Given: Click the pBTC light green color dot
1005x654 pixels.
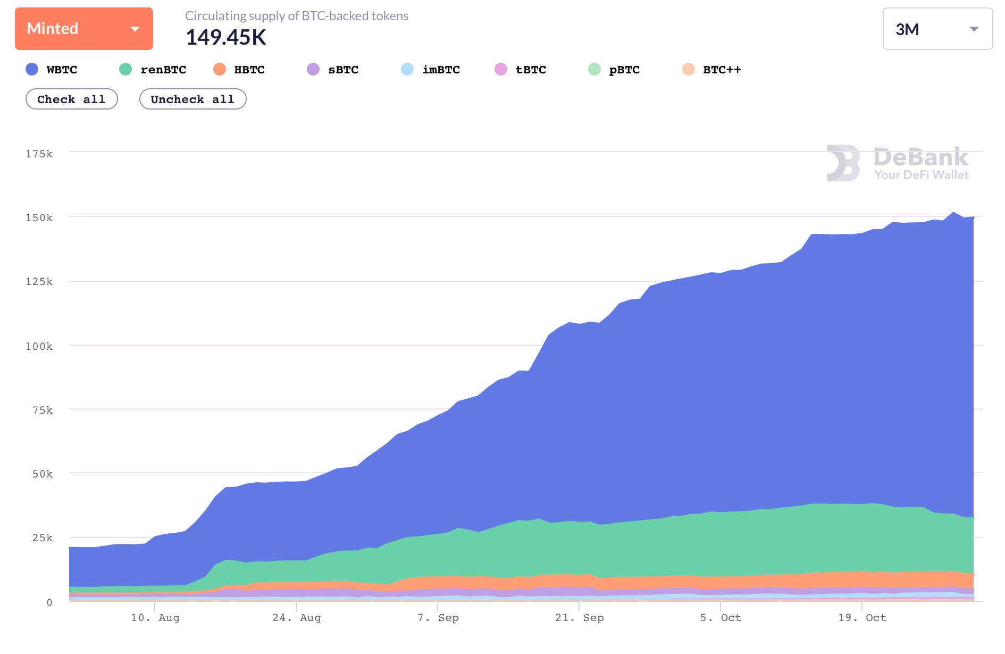Looking at the screenshot, I should point(594,69).
